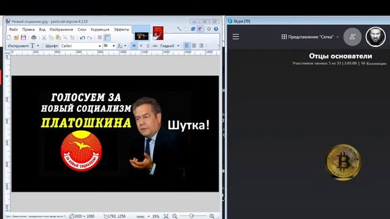Open the Гладкий antialiasing dropdown
The height and width of the screenshot is (219, 390).
tap(170, 46)
